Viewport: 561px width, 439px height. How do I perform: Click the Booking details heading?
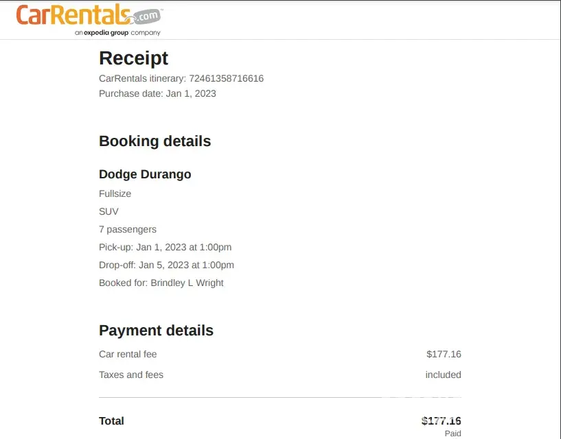click(x=154, y=141)
